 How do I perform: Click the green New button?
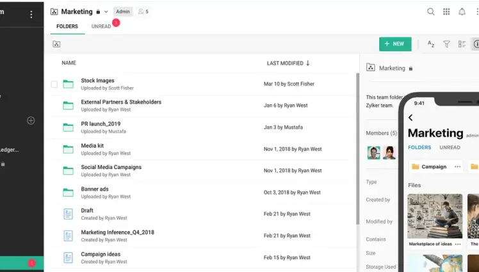394,44
